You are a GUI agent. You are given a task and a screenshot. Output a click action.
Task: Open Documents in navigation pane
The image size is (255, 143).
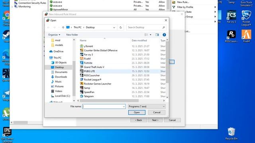pos(59,72)
